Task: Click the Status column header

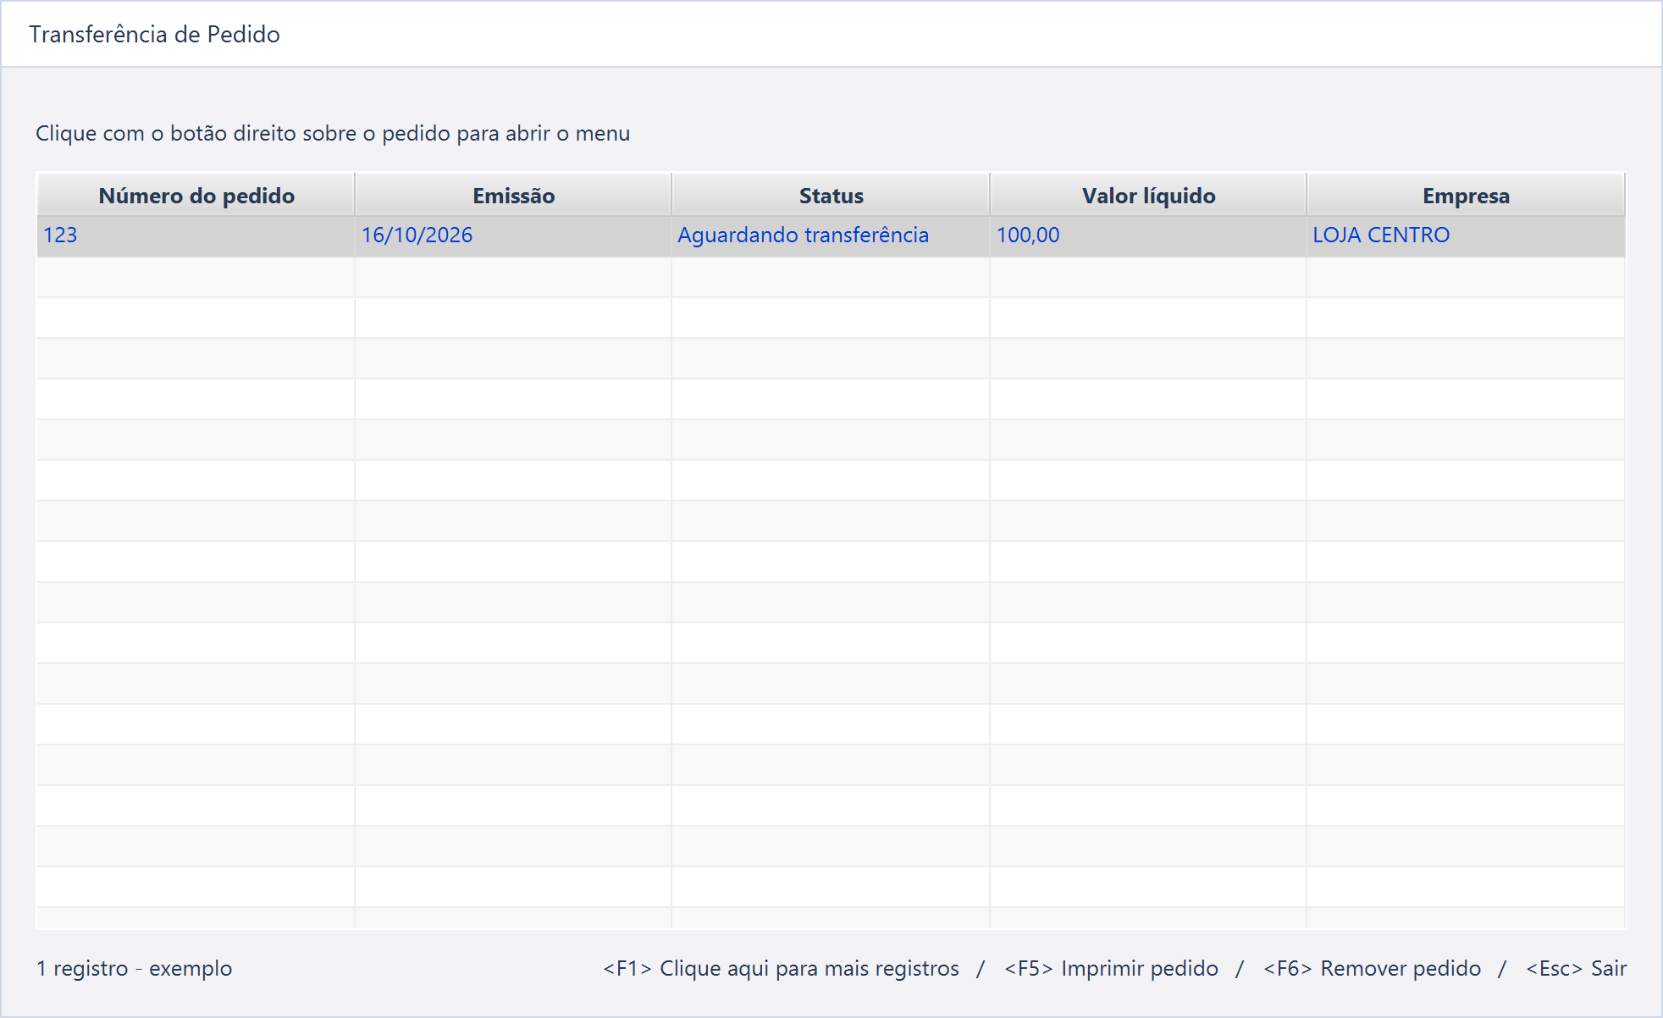Action: 831,196
